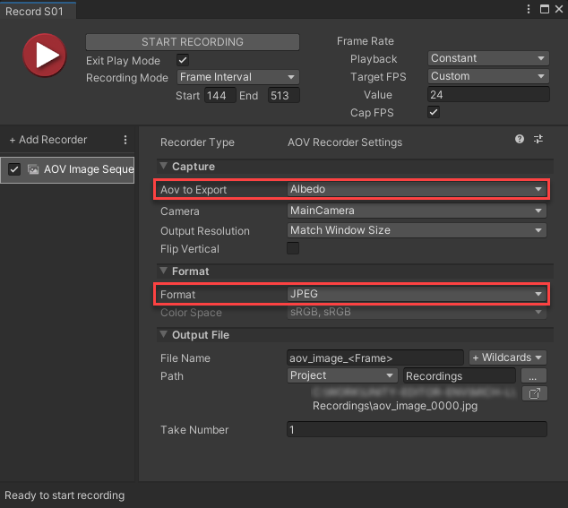The width and height of the screenshot is (568, 508).
Task: Open the help question mark icon
Action: pos(520,140)
